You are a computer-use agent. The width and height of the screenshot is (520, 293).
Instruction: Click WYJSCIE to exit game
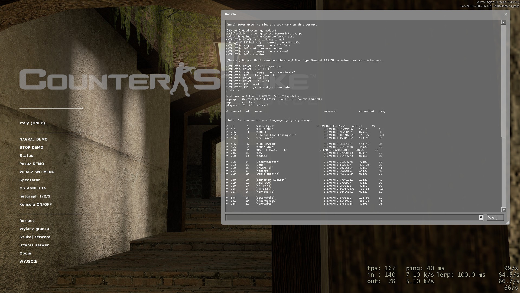(x=28, y=262)
